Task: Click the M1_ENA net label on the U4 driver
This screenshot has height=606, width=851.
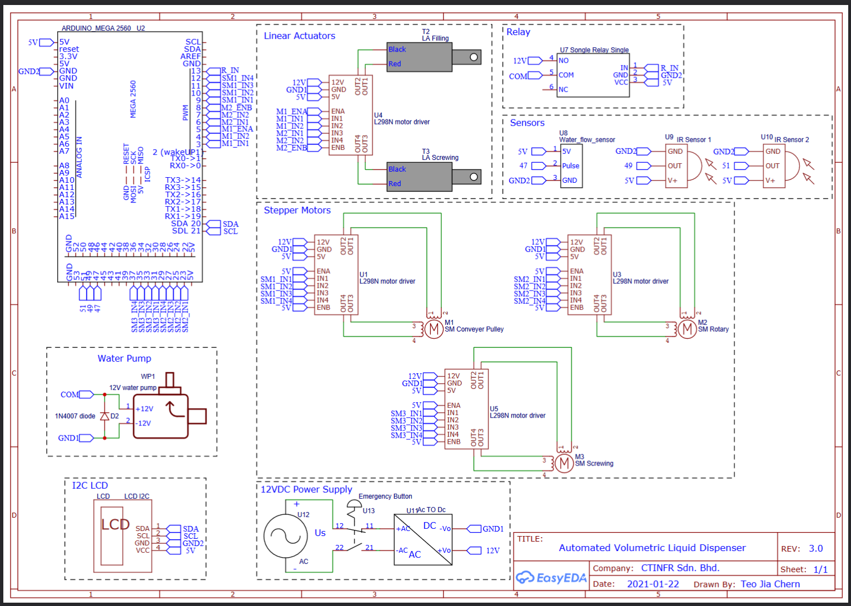Action: coord(291,112)
